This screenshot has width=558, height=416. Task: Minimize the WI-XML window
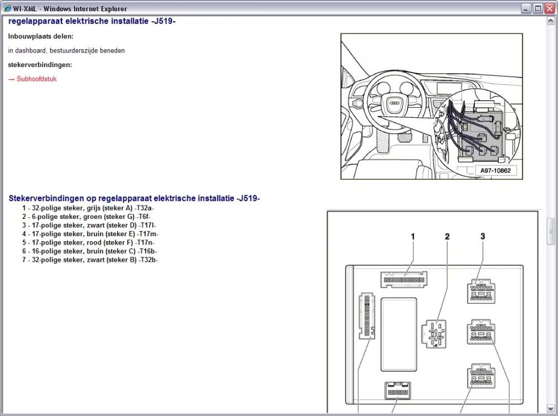pos(526,8)
